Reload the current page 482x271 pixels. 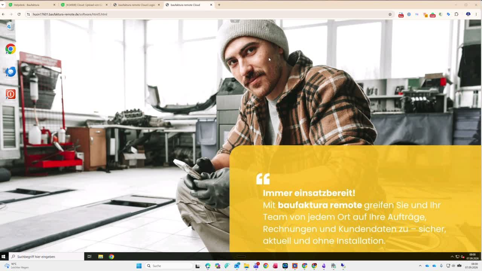19,14
